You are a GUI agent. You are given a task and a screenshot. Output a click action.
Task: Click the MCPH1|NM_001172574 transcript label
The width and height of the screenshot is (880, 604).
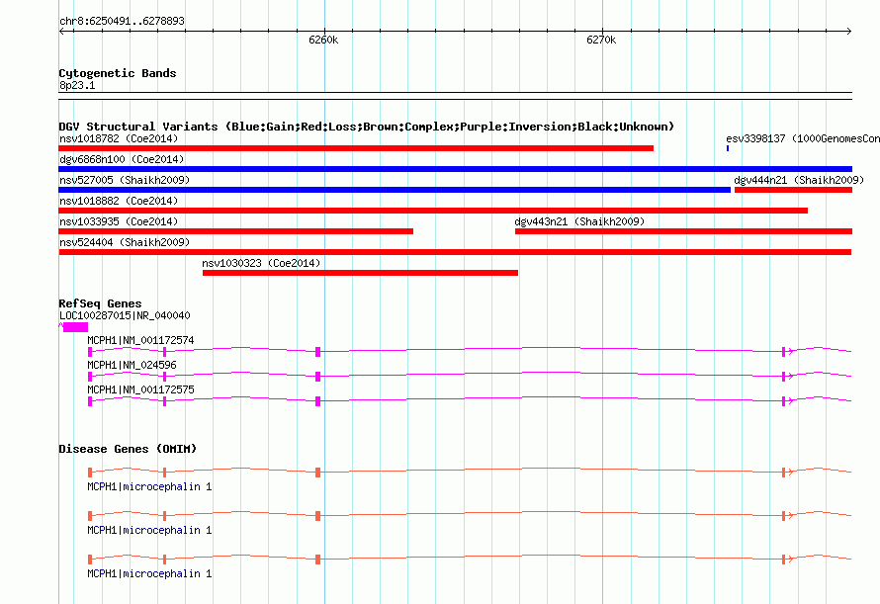140,340
